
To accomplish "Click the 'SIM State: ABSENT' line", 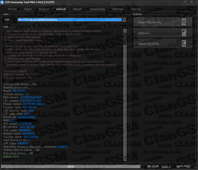I will coord(16,143).
